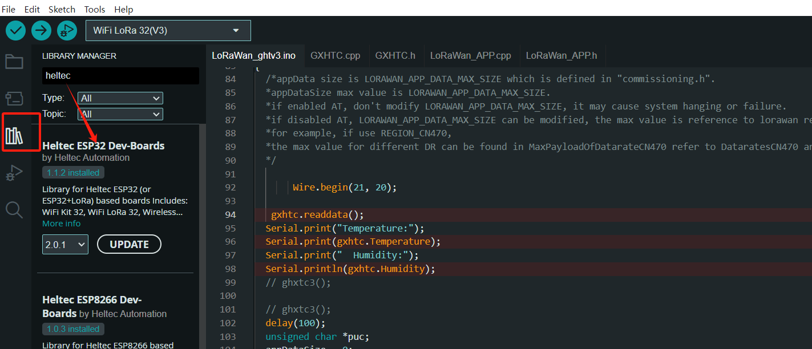This screenshot has height=349, width=812.
Task: Open the Boards Manager sidebar icon
Action: click(x=14, y=98)
